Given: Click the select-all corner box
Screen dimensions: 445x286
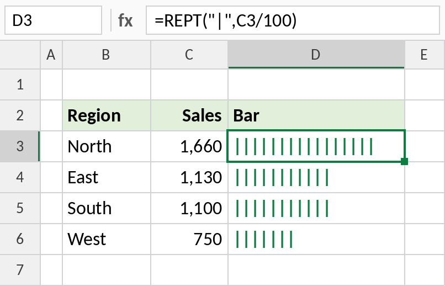Looking at the screenshot, I should [x=20, y=55].
